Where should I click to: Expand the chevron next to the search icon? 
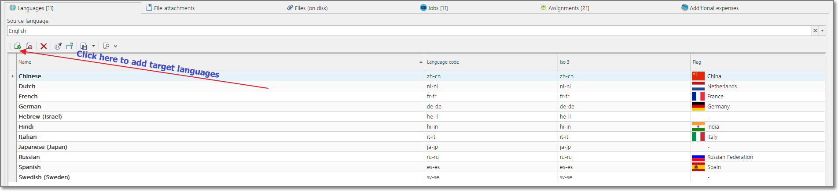(115, 46)
